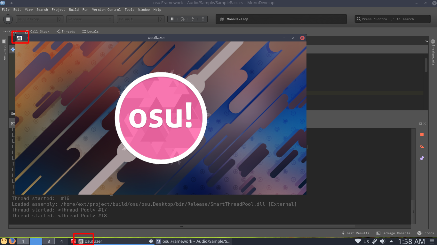Open the Default run target dropdown

140,19
